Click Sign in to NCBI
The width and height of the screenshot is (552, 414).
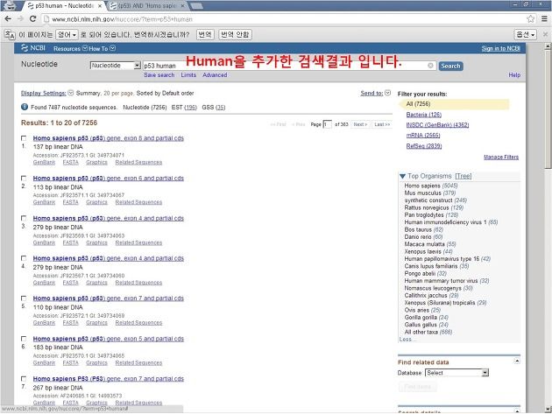pyautogui.click(x=500, y=48)
